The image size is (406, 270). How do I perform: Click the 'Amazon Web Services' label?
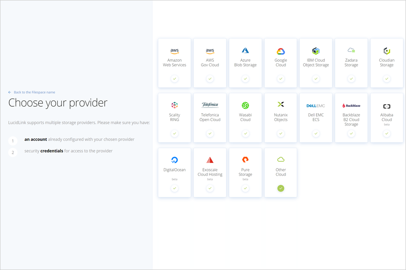(175, 63)
